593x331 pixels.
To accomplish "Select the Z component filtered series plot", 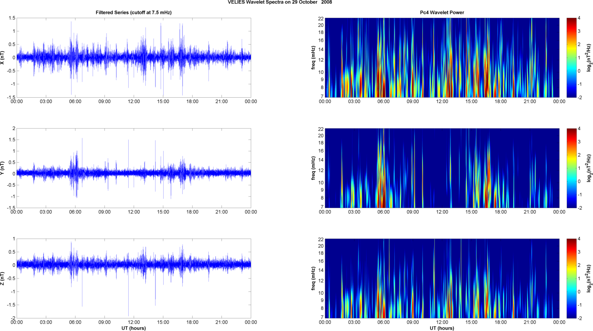I will tap(133, 278).
